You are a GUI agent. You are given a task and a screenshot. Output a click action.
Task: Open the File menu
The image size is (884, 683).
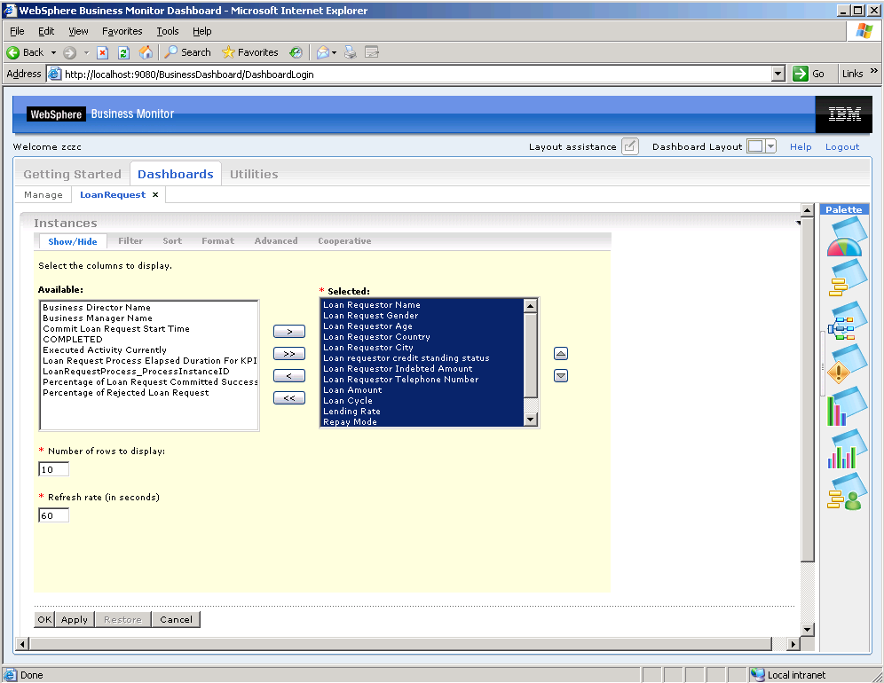pyautogui.click(x=17, y=31)
